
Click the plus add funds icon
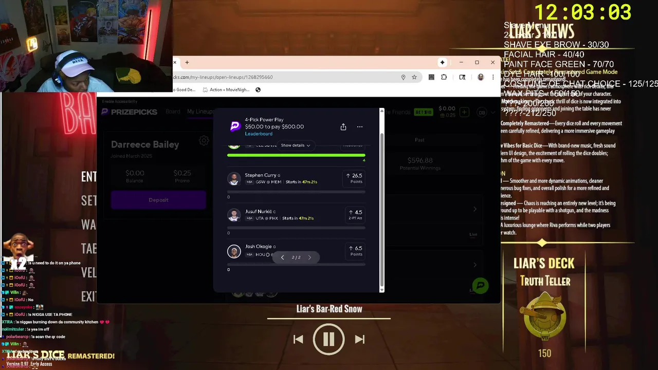coord(464,112)
